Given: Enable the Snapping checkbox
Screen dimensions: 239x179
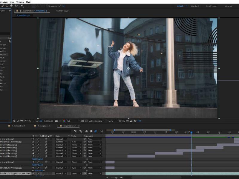Looking at the screenshot, I should point(47,6).
